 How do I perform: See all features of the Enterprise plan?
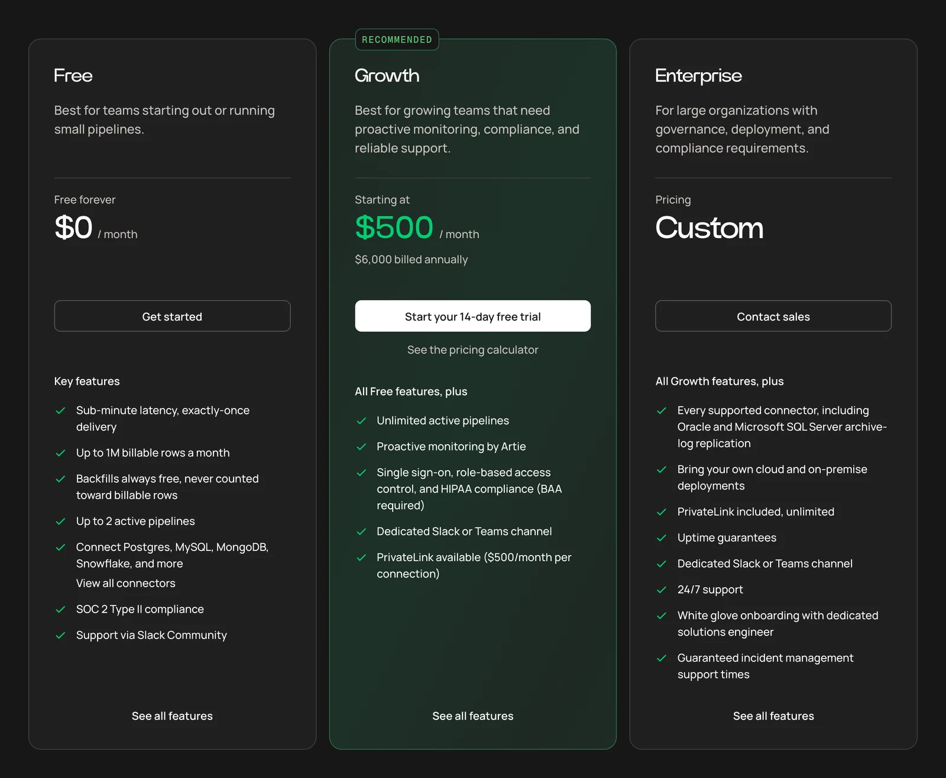(x=773, y=716)
